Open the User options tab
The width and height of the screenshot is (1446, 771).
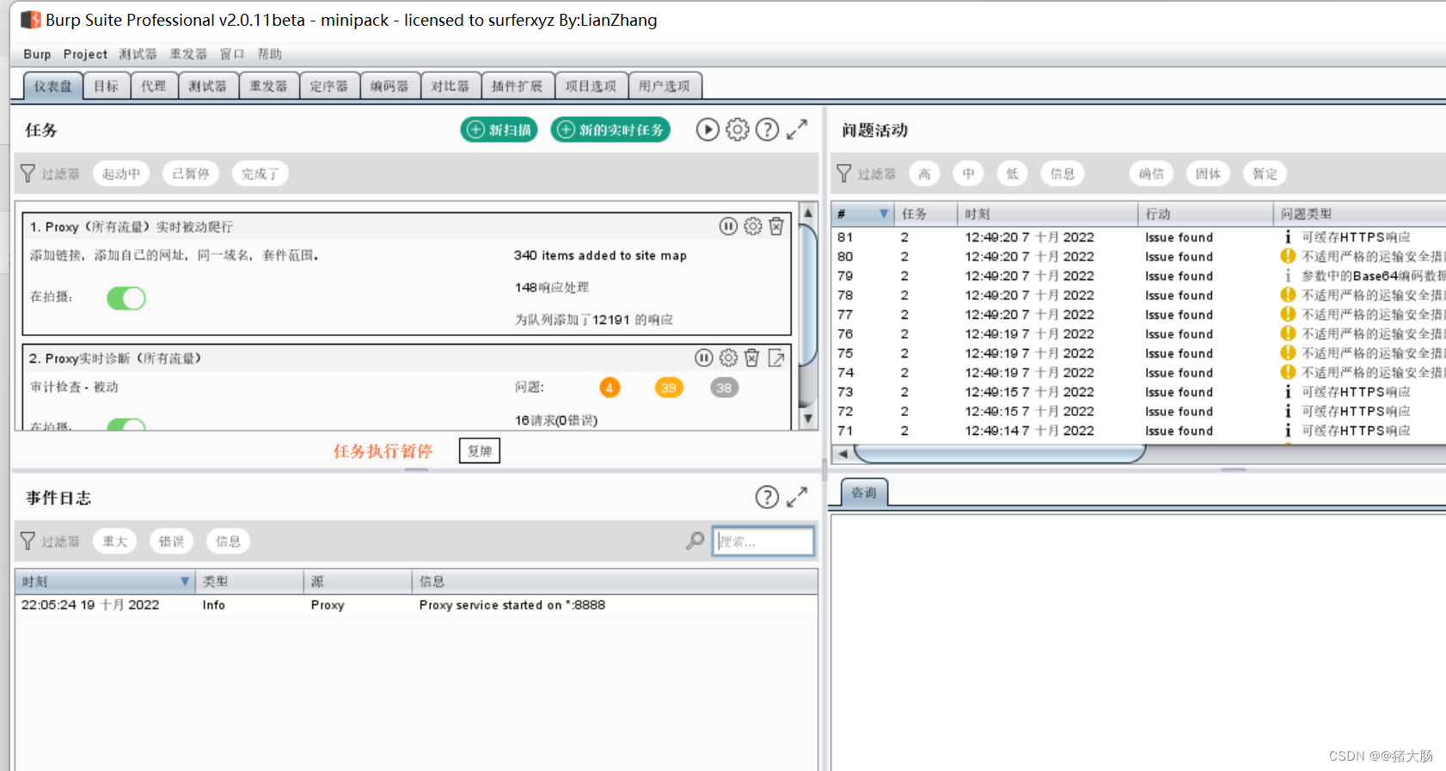tap(665, 86)
